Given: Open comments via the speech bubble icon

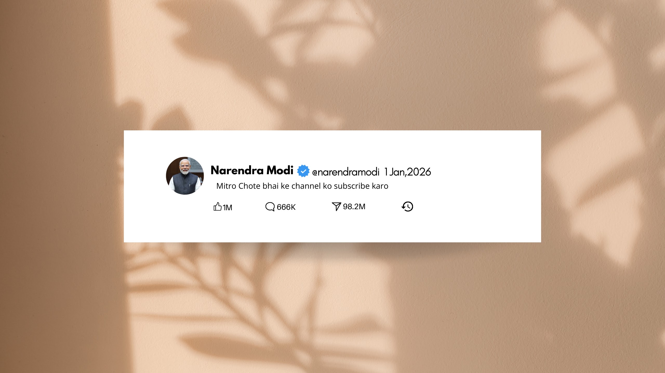Looking at the screenshot, I should click(270, 207).
